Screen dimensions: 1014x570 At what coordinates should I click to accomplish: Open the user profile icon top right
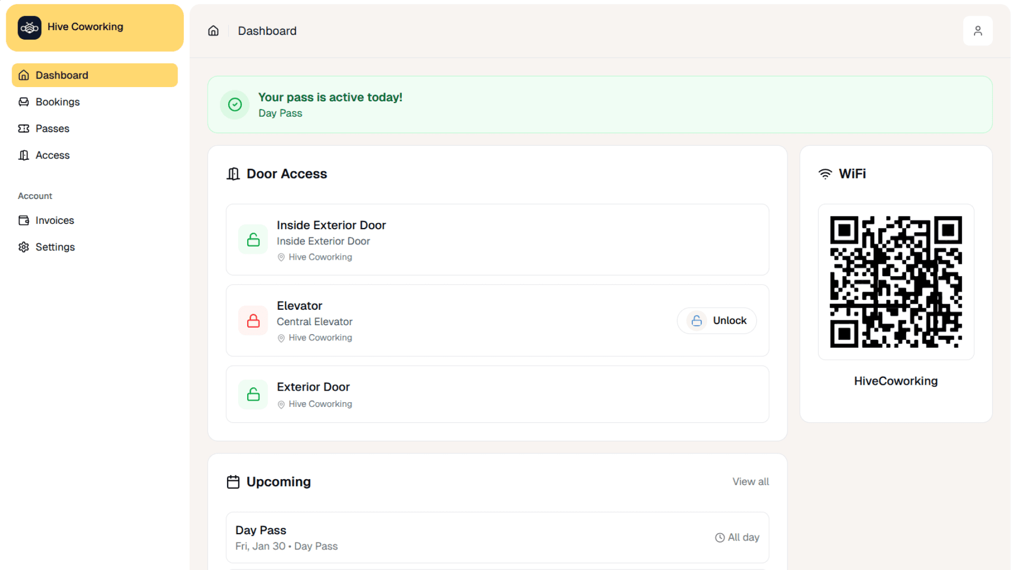tap(978, 31)
